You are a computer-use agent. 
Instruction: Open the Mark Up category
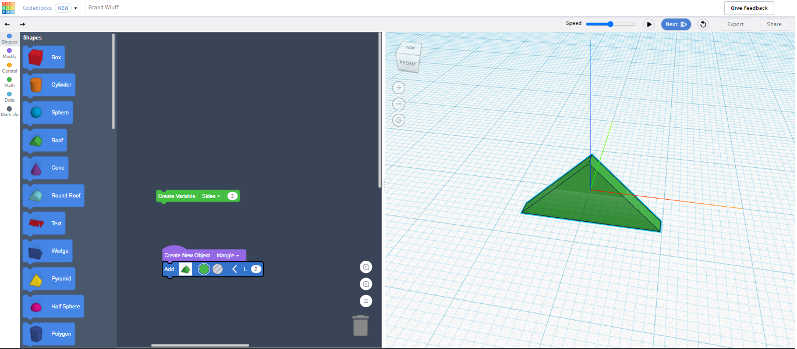pyautogui.click(x=9, y=111)
